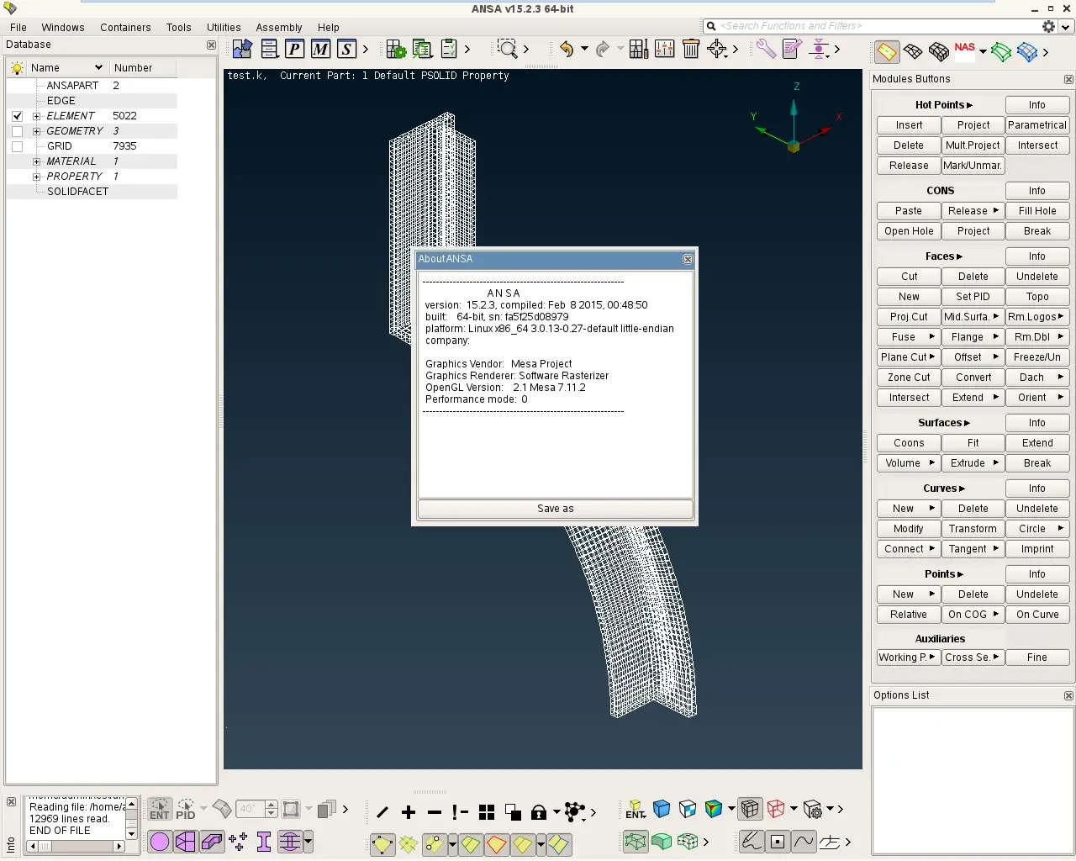The width and height of the screenshot is (1076, 861).
Task: Click Save as in About ANSA dialog
Action: [556, 509]
